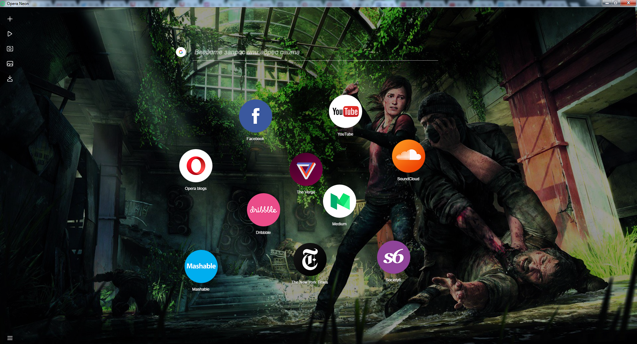Take a snapshot with the camera icon
This screenshot has height=344, width=637.
tap(10, 49)
